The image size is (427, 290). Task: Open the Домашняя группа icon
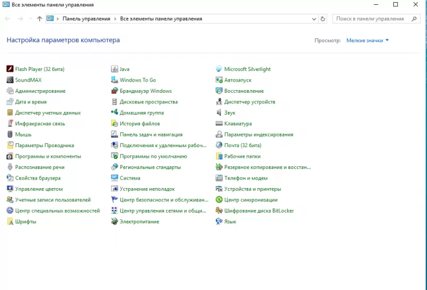(114, 112)
